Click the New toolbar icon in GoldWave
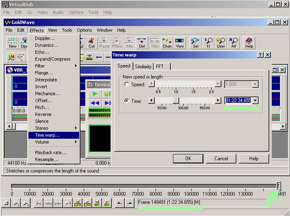290x216 pixels. [x=13, y=43]
